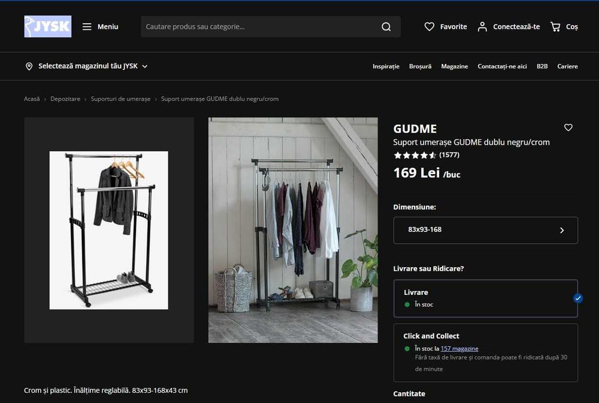Go to Suporturi de umerașe breadcrumb
This screenshot has width=599, height=403.
pyautogui.click(x=121, y=99)
